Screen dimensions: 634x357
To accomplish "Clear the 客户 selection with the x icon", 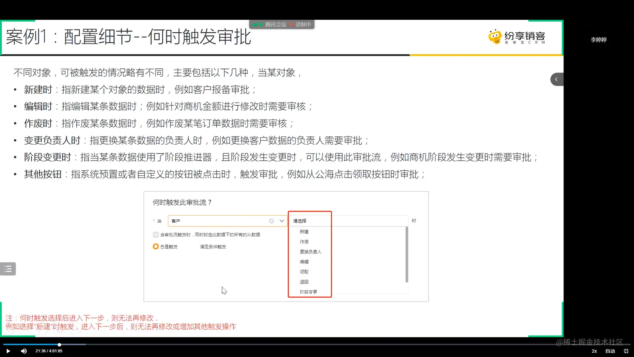I will point(271,221).
